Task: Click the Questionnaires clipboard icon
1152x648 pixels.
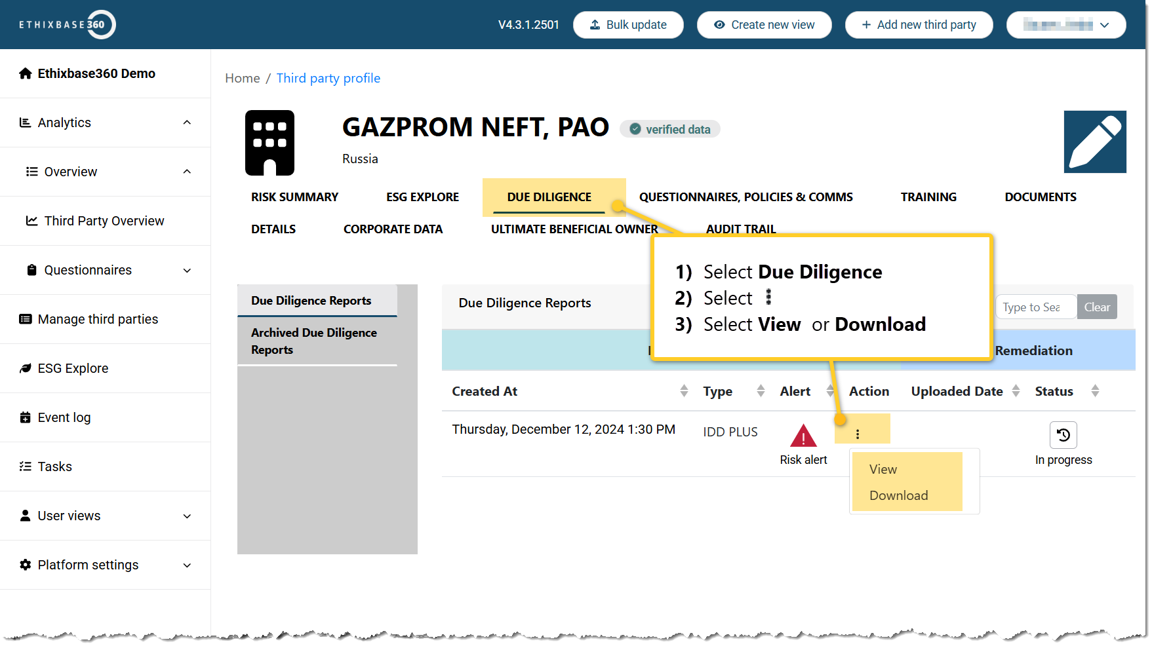Action: pos(31,270)
